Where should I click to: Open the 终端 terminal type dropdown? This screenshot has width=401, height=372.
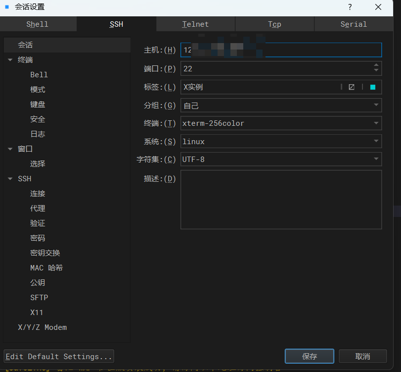pos(281,123)
